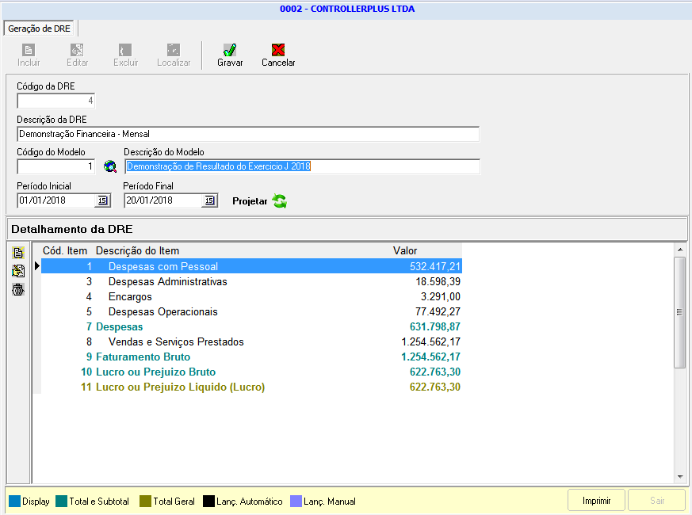Click the 'Cód. Item' column header

point(65,250)
